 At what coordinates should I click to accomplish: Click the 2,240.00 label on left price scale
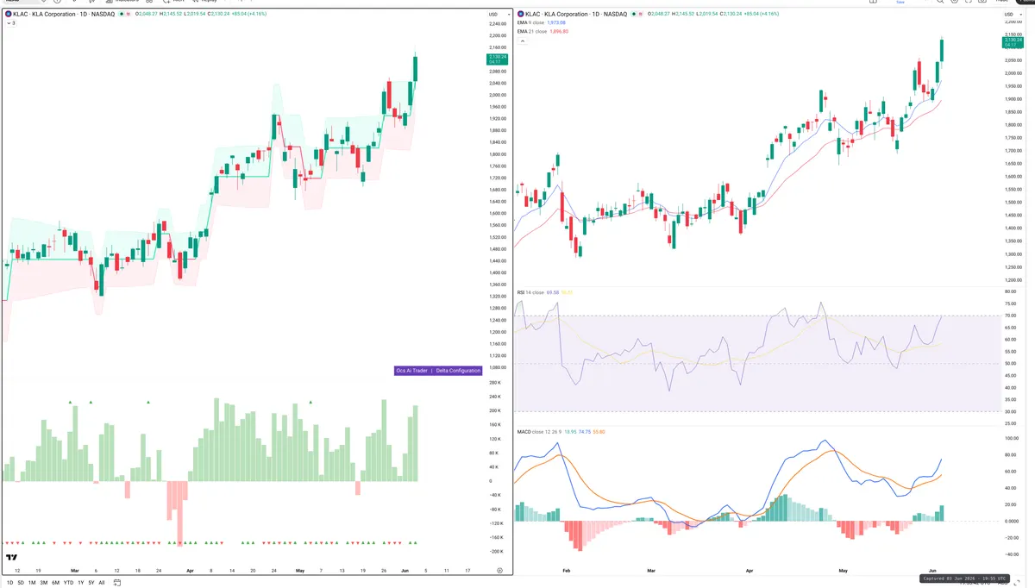(497, 24)
